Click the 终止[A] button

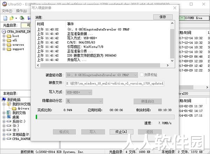(121, 132)
